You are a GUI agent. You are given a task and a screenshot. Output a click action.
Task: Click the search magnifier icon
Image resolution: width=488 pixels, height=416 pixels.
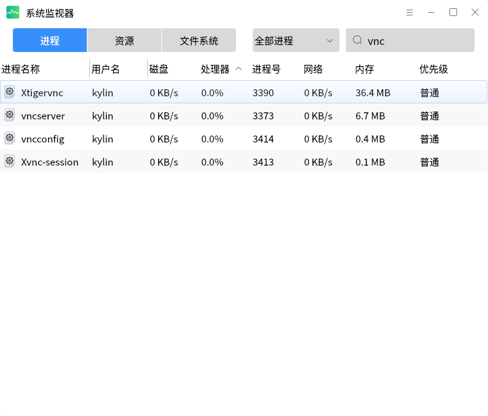(357, 40)
